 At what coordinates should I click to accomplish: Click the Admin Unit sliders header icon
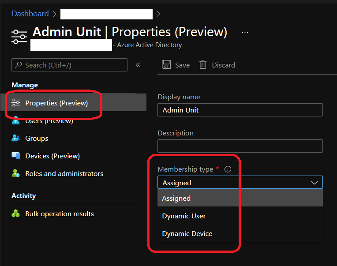coord(19,36)
